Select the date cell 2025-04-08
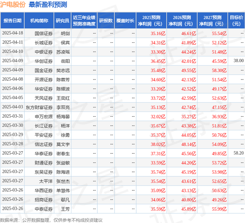245x223 pixels. coord(13,79)
